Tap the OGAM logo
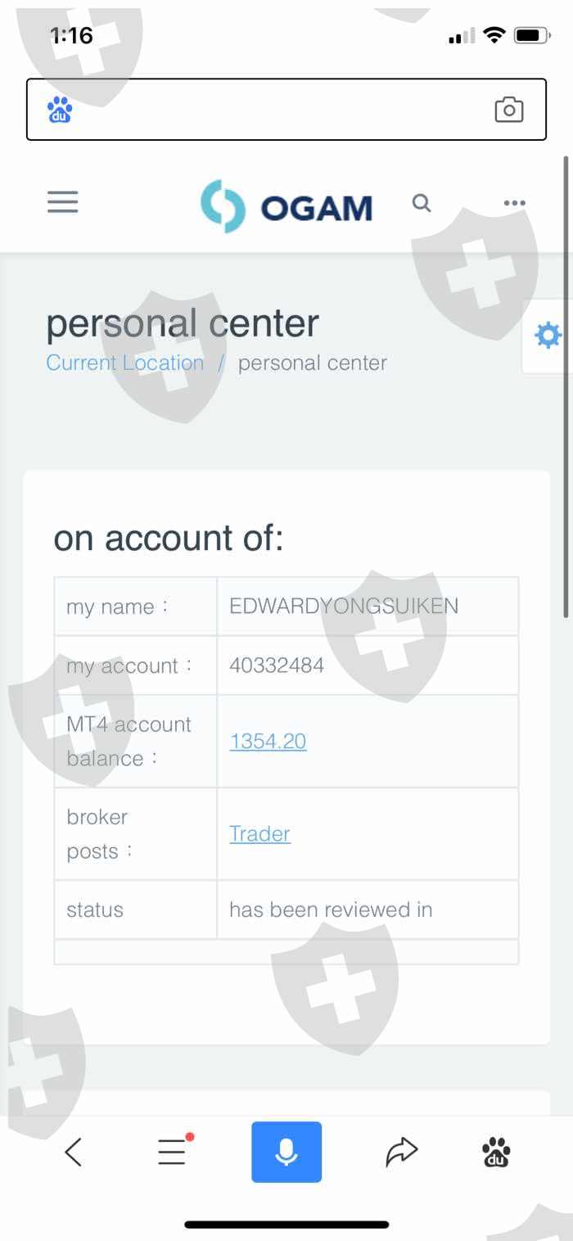Viewport: 573px width, 1241px height. [286, 206]
